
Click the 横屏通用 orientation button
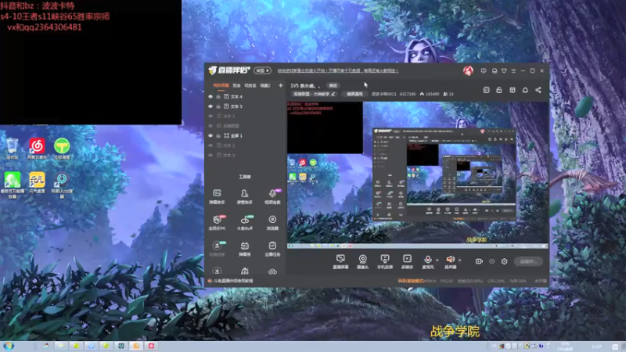coord(354,94)
